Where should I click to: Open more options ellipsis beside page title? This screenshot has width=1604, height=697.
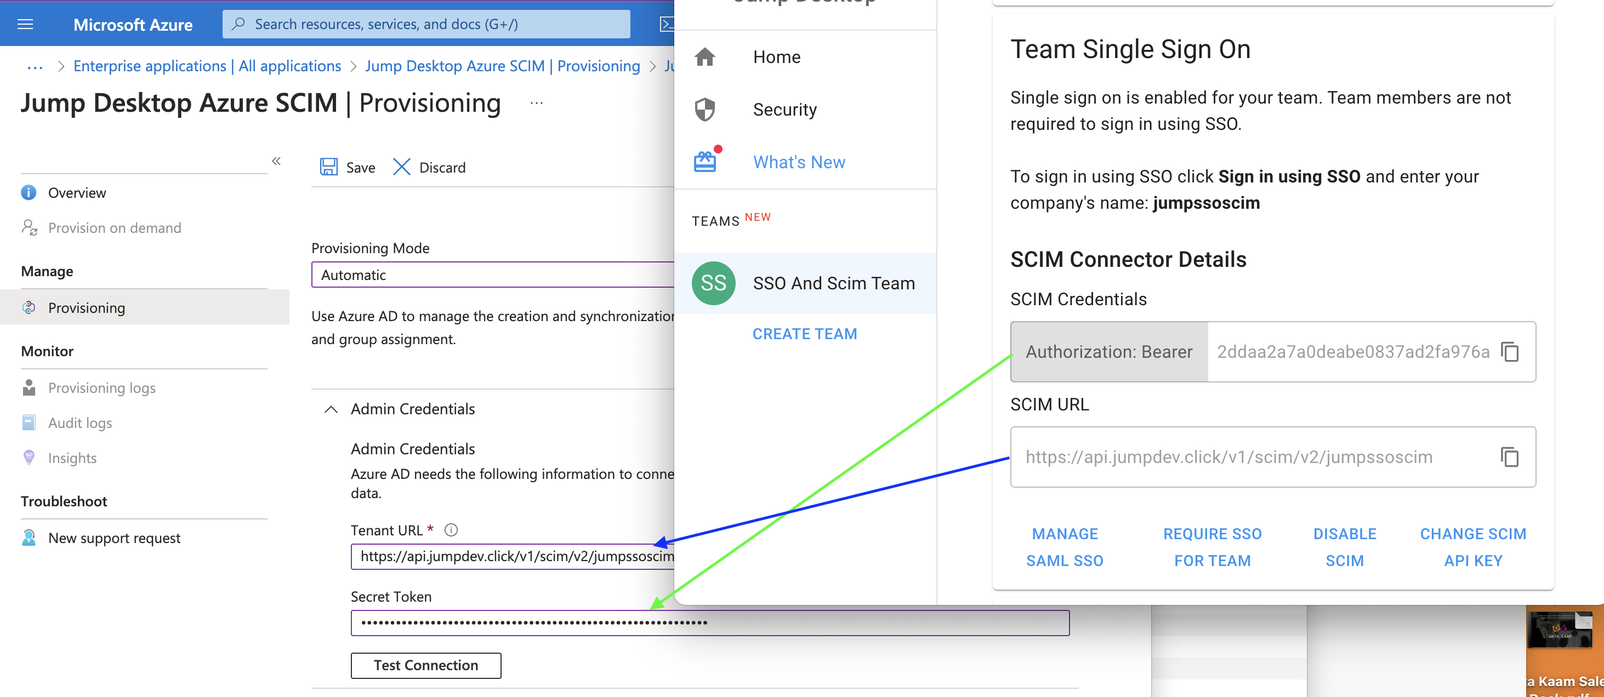(537, 102)
